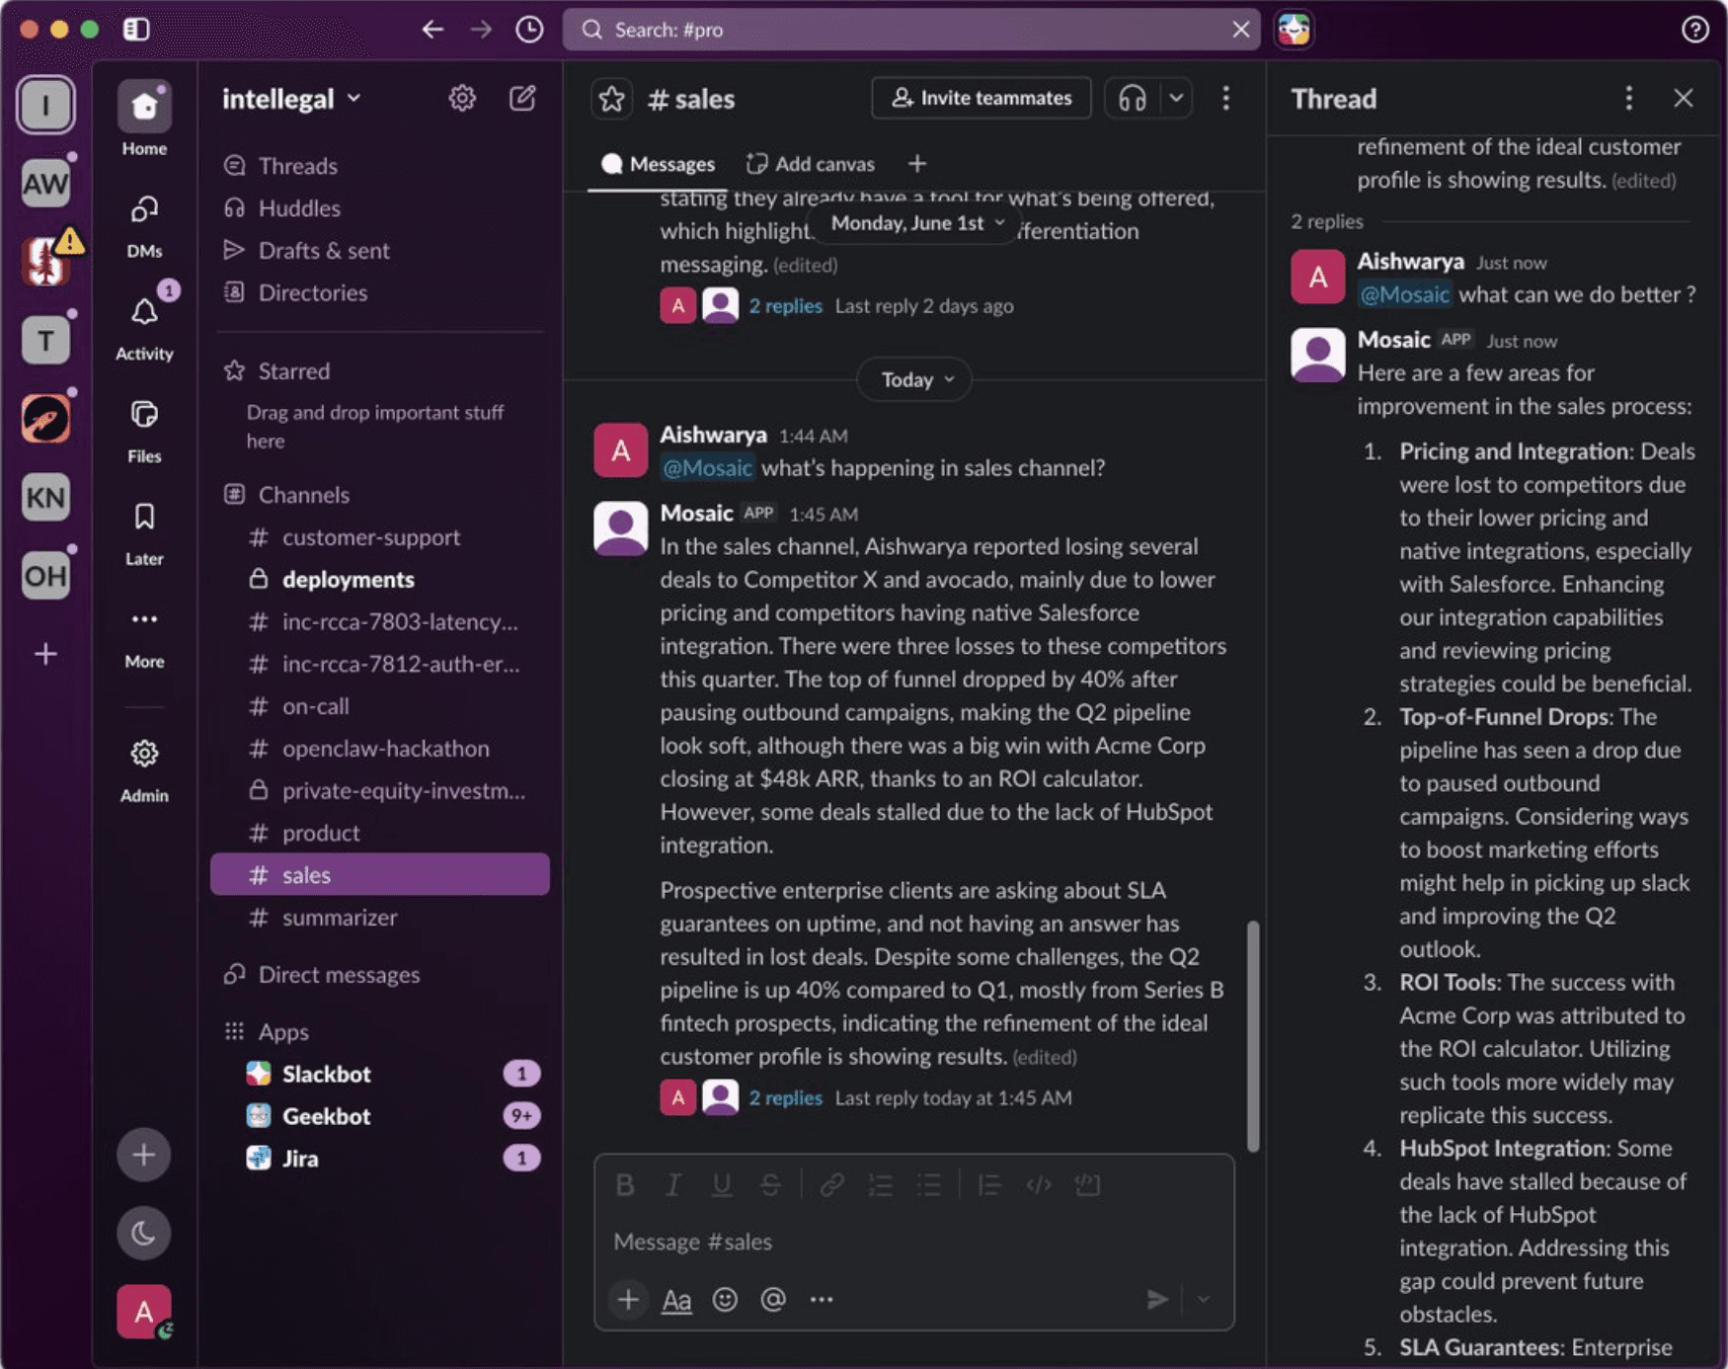Open channel more actions menu
Viewport: 1728px width, 1369px height.
pos(1226,98)
